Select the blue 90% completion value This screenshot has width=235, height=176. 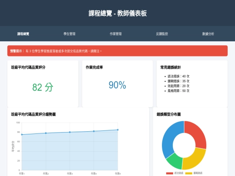tap(117, 85)
